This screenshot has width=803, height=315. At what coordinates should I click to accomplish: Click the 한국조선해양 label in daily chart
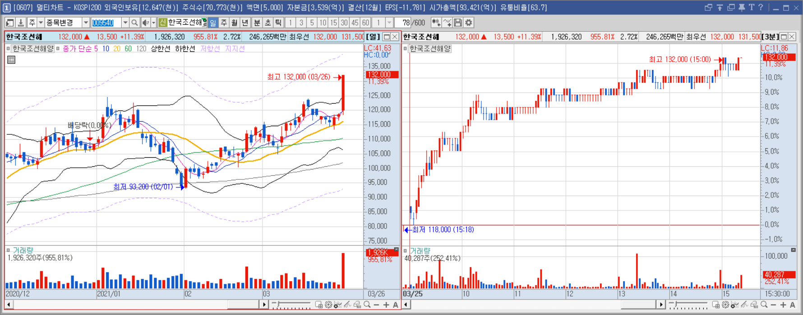(x=33, y=49)
